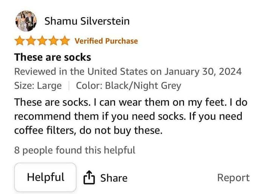Click the Share text label
The width and height of the screenshot is (264, 194).
[114, 178]
